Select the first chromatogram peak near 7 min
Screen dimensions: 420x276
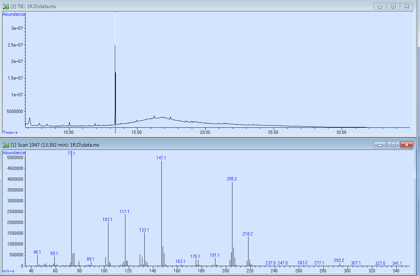point(30,119)
